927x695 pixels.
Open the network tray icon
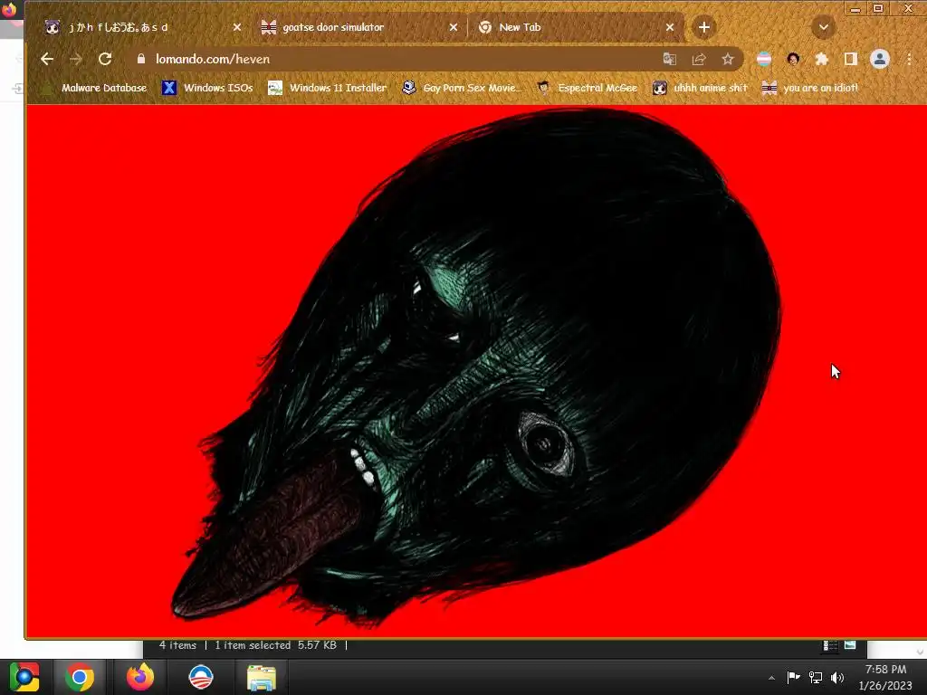816,677
